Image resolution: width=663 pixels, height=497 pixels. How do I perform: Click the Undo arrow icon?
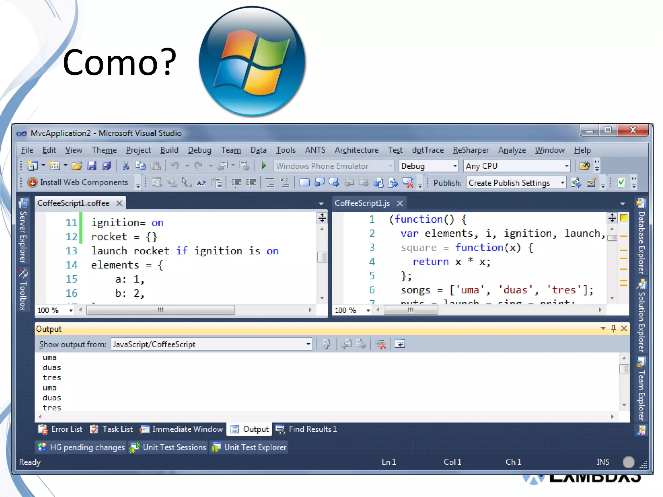point(175,166)
